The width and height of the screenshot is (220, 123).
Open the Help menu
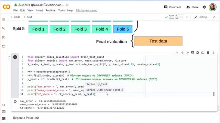[x=70, y=10]
